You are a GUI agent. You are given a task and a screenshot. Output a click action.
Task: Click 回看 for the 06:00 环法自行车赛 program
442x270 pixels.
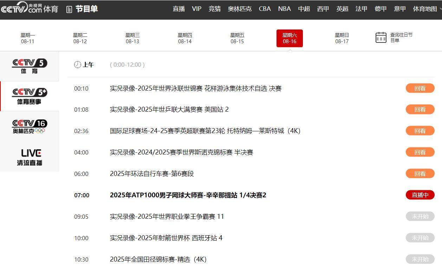click(x=420, y=173)
